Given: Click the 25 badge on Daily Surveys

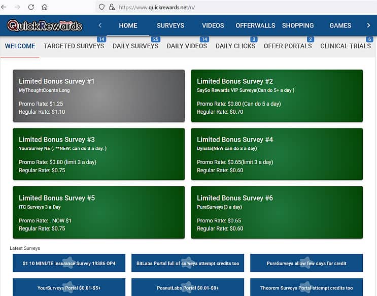Looking at the screenshot, I should pos(156,39).
